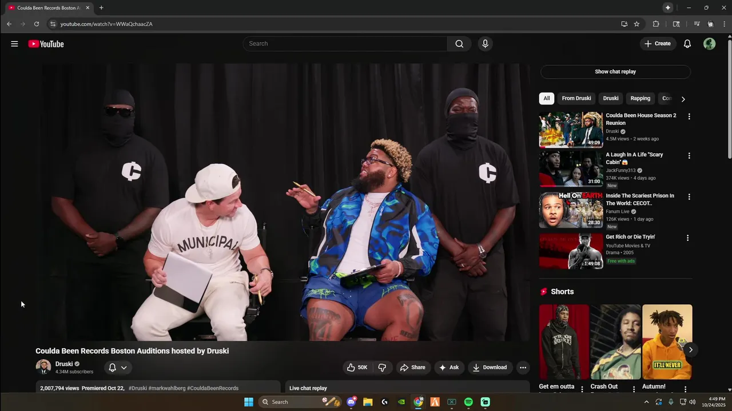Click the install app icon in address bar
The width and height of the screenshot is (732, 411).
[x=624, y=24]
